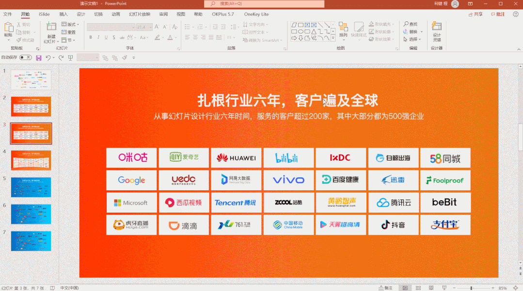Viewport: 523px width, 291px height.
Task: Toggle strikethrough formatting
Action: tap(122, 37)
